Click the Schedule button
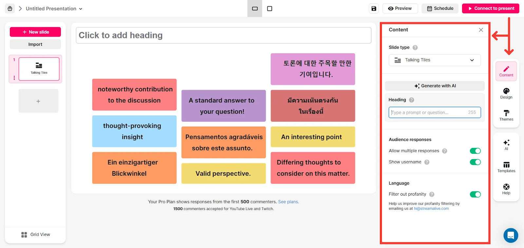This screenshot has height=248, width=524. tap(440, 9)
